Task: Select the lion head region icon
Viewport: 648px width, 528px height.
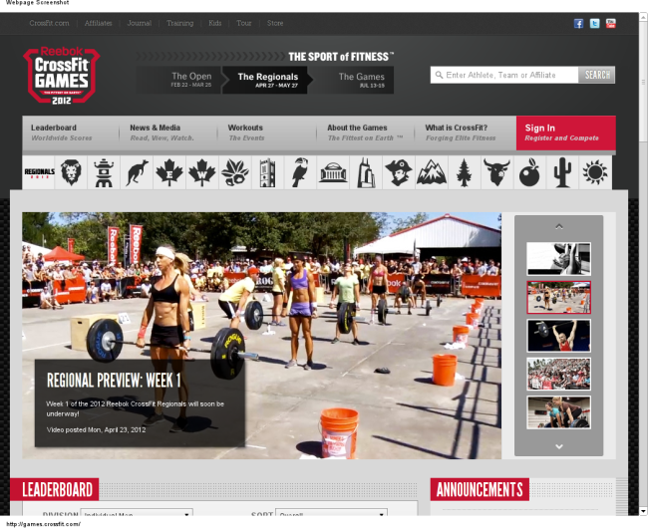Action: click(71, 172)
